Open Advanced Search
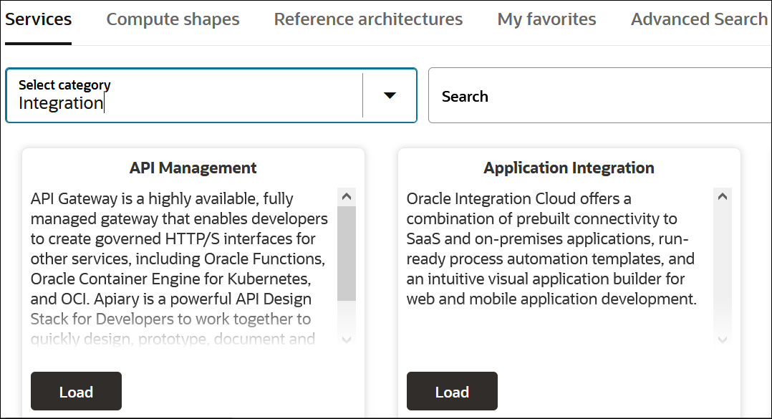This screenshot has height=419, width=772. point(698,19)
